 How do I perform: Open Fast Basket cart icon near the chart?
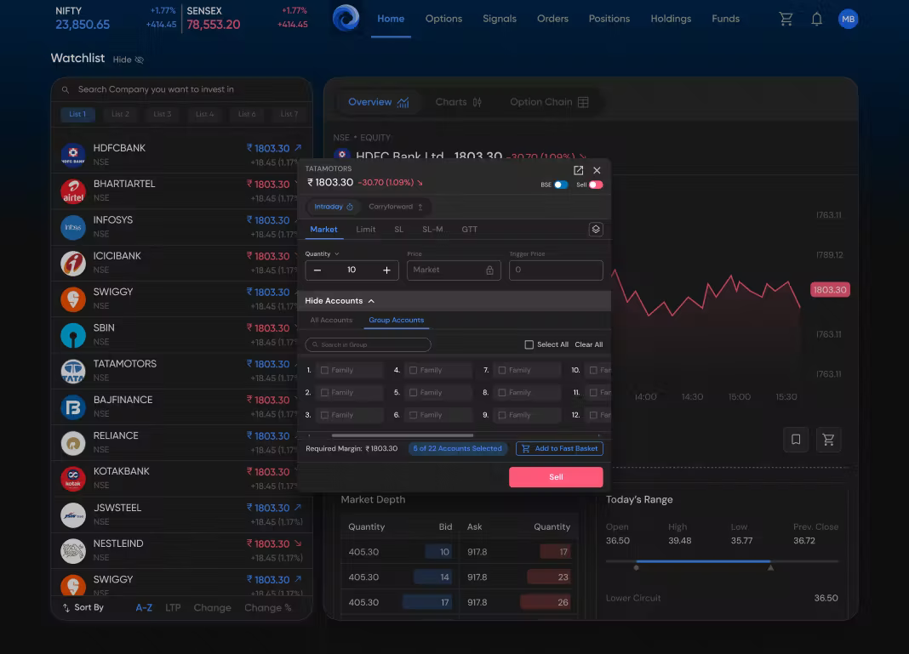pos(828,440)
